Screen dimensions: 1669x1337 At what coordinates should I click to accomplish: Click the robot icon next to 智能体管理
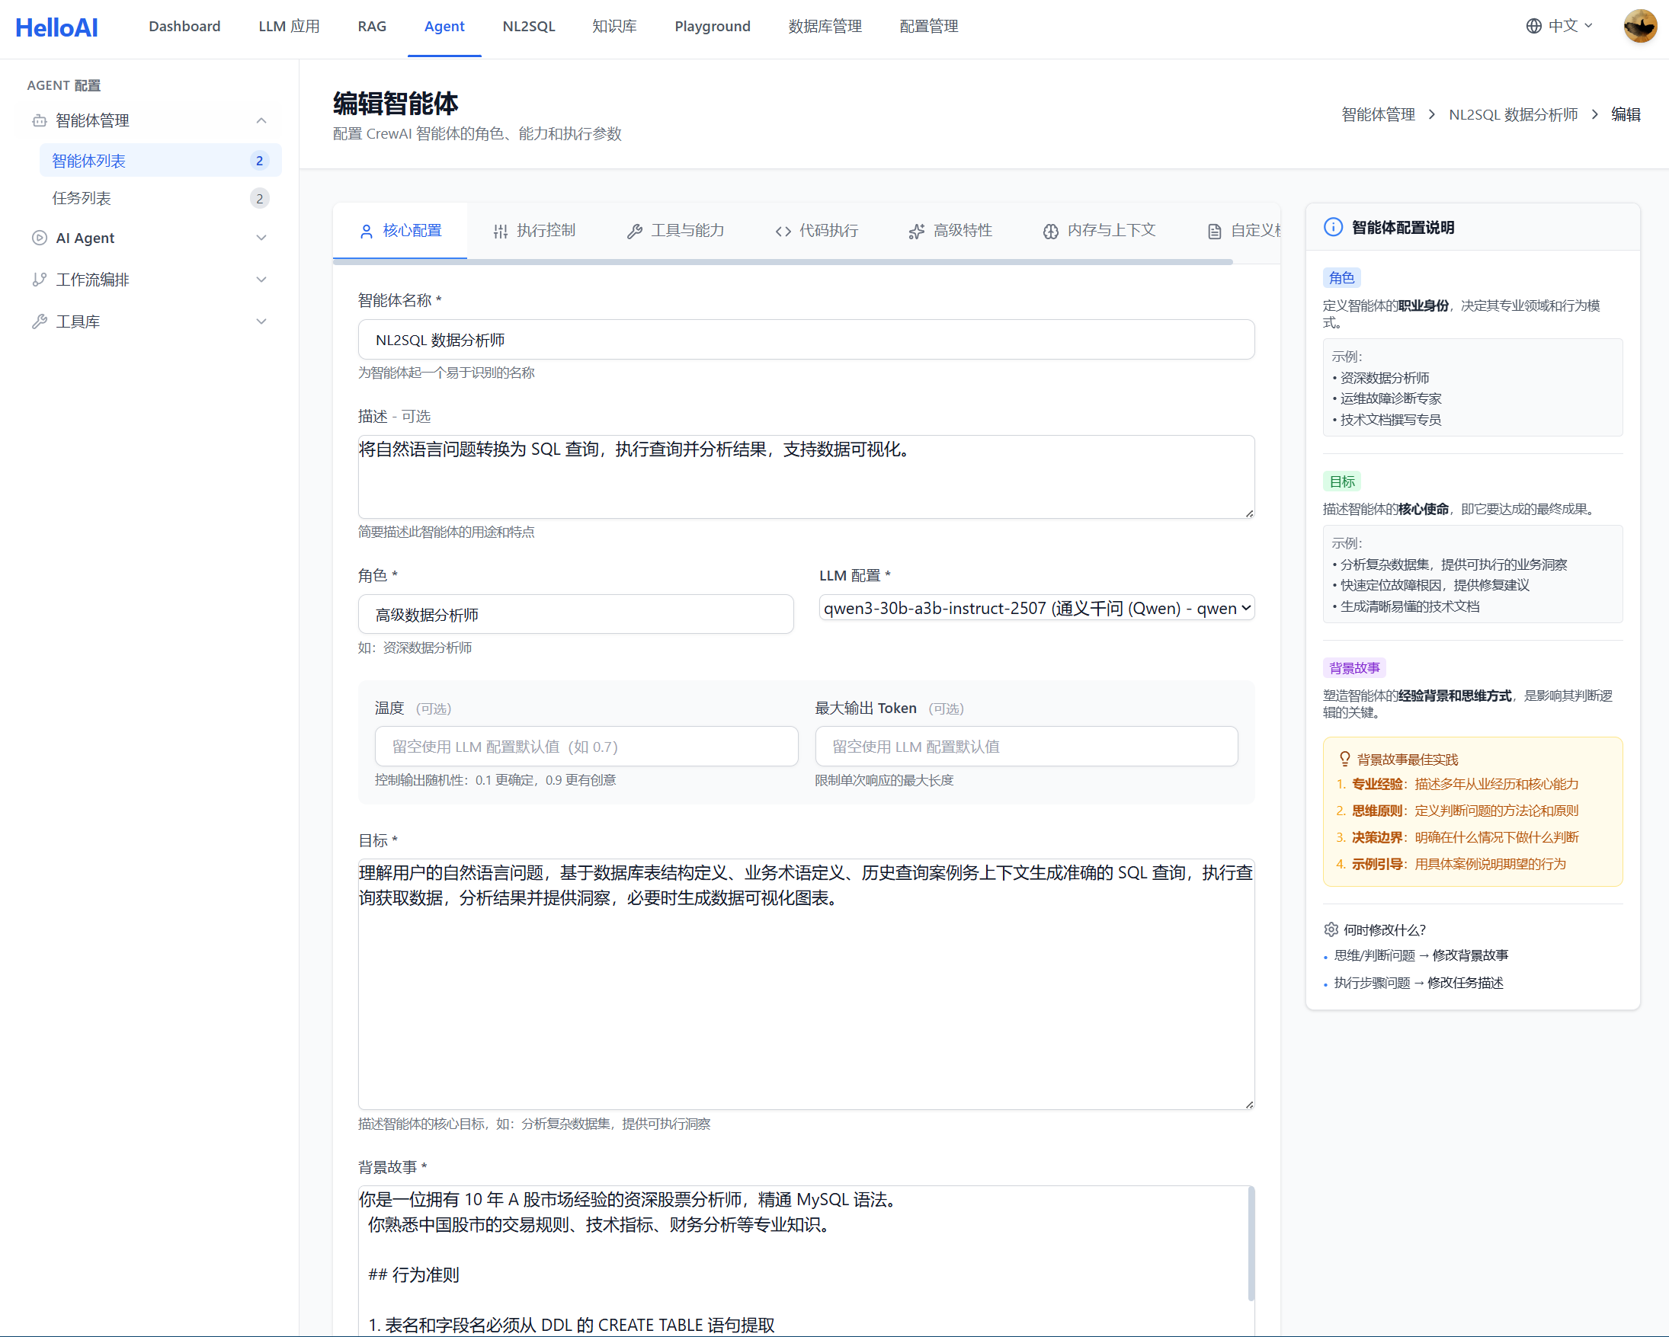tap(40, 120)
